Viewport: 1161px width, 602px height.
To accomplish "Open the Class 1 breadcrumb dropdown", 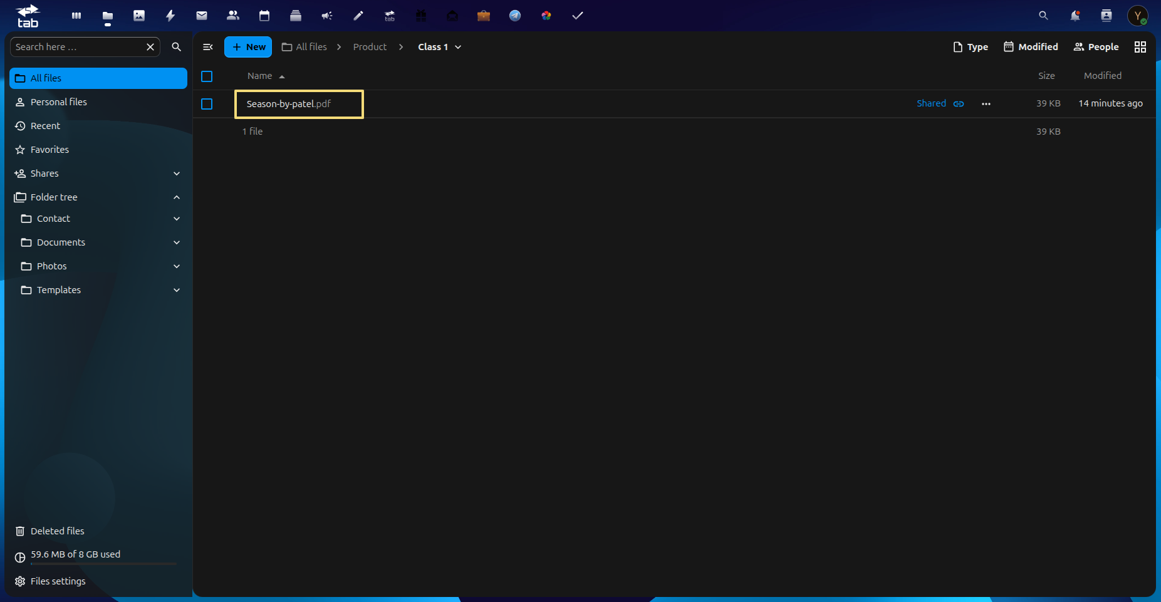I will tap(440, 47).
